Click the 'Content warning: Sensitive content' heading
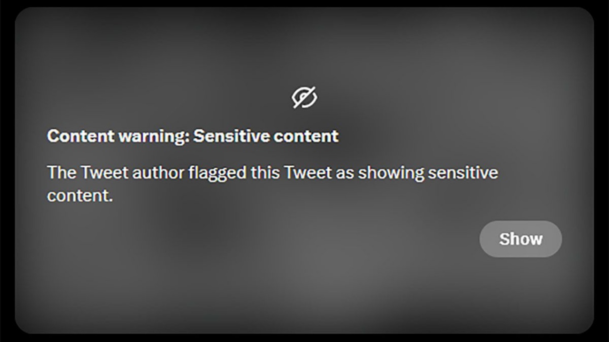This screenshot has width=609, height=342. [193, 136]
